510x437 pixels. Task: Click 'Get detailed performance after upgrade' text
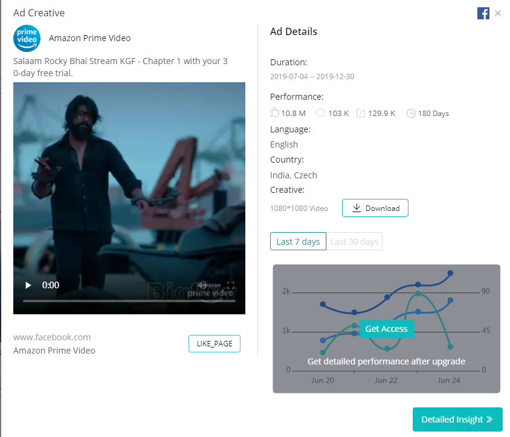pos(386,361)
